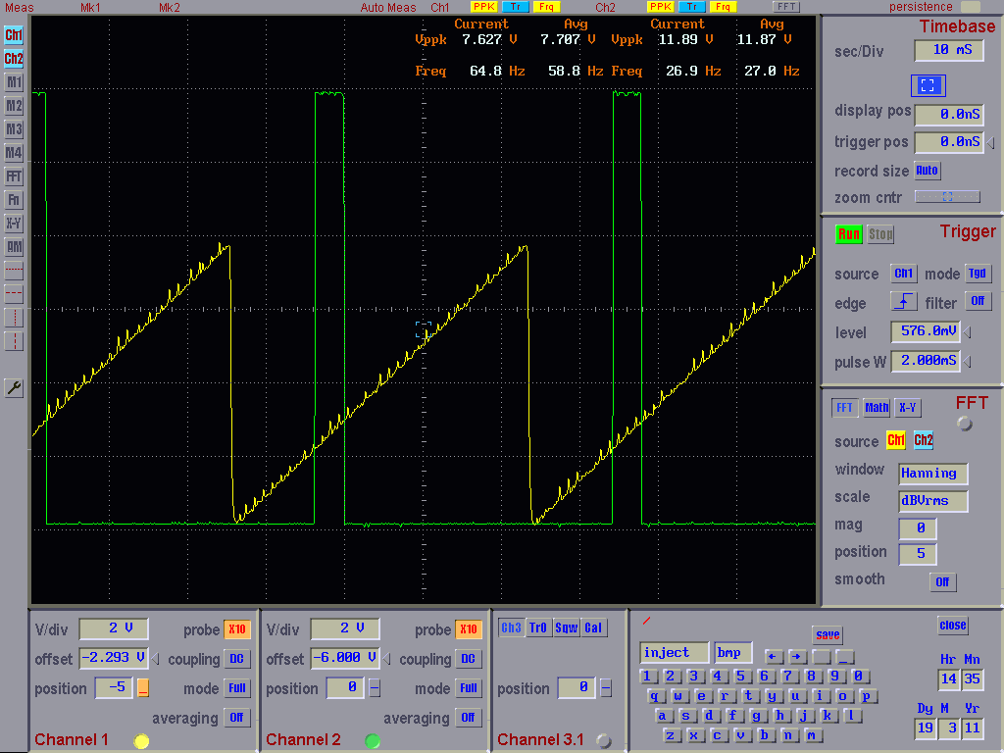Screen dimensions: 1004x753
Task: Toggle the FFT button in top bar
Action: [786, 7]
